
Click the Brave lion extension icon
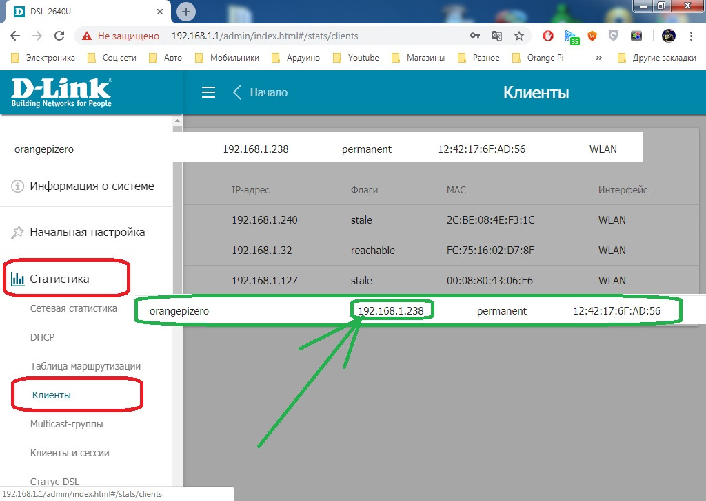pos(592,36)
